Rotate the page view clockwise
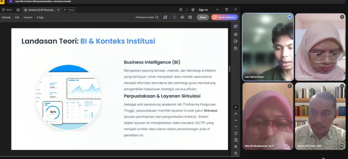348x159 pixels. (x=236, y=133)
